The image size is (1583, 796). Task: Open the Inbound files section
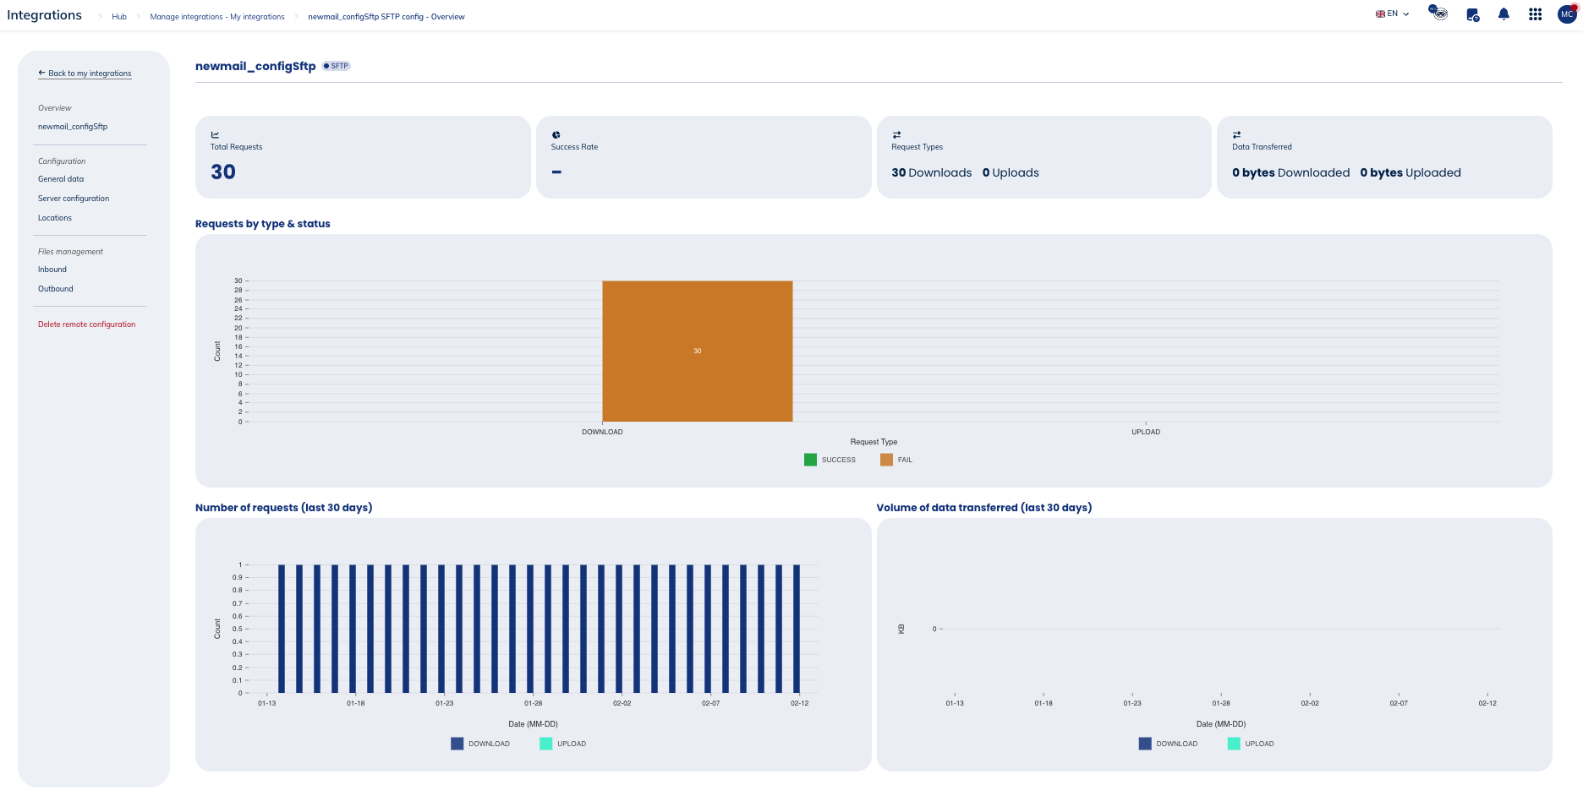point(52,270)
